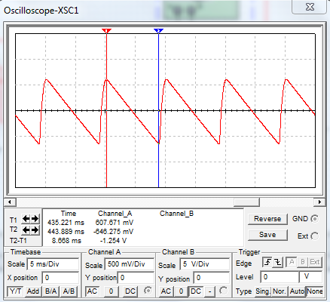
Task: Click T2 time reading 443.889 ms
Action: tap(66, 232)
